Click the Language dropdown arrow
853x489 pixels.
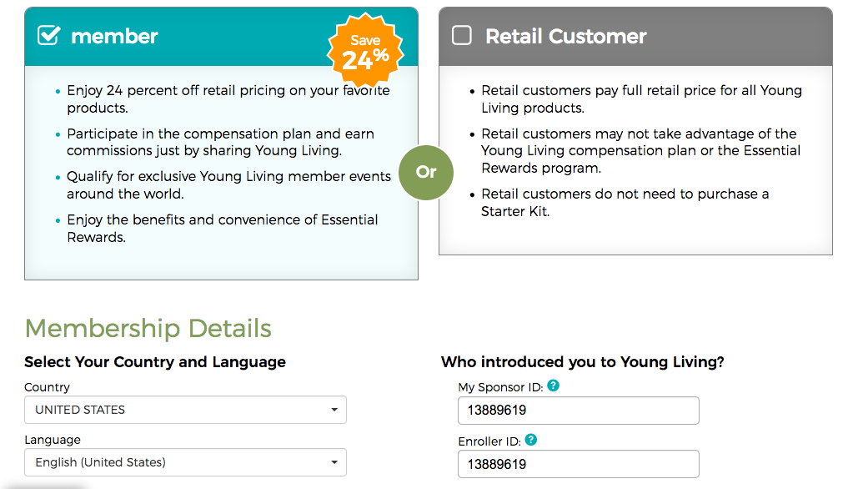(334, 462)
